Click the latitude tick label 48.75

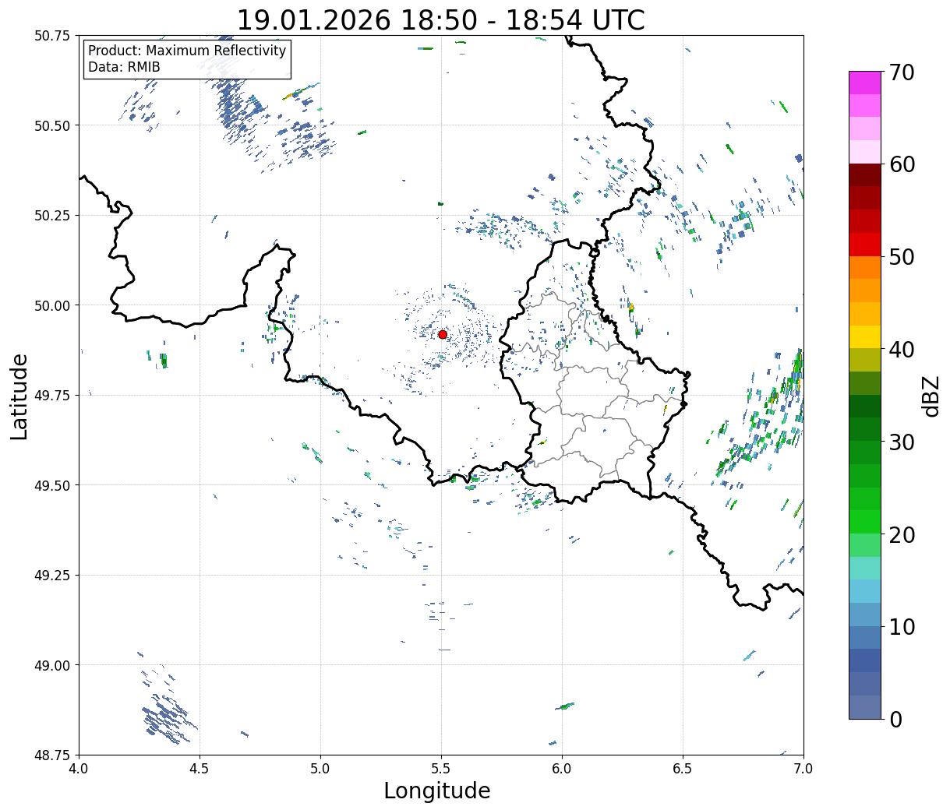(x=52, y=755)
